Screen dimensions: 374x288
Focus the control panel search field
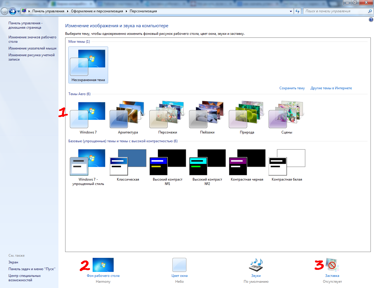(x=335, y=11)
